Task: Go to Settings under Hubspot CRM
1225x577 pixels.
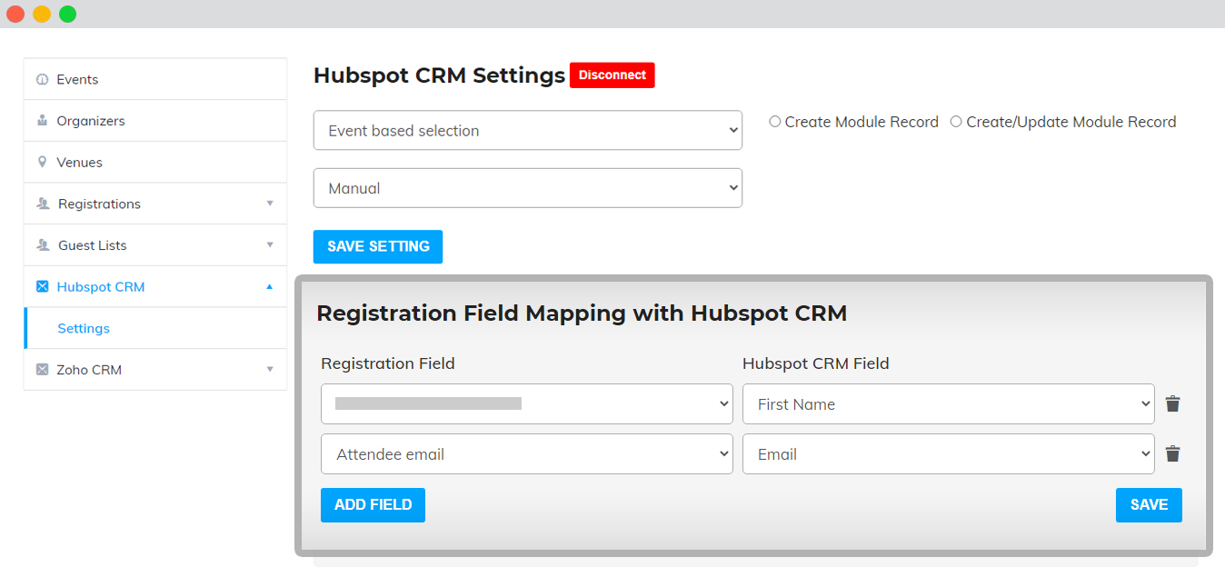Action: click(x=155, y=328)
